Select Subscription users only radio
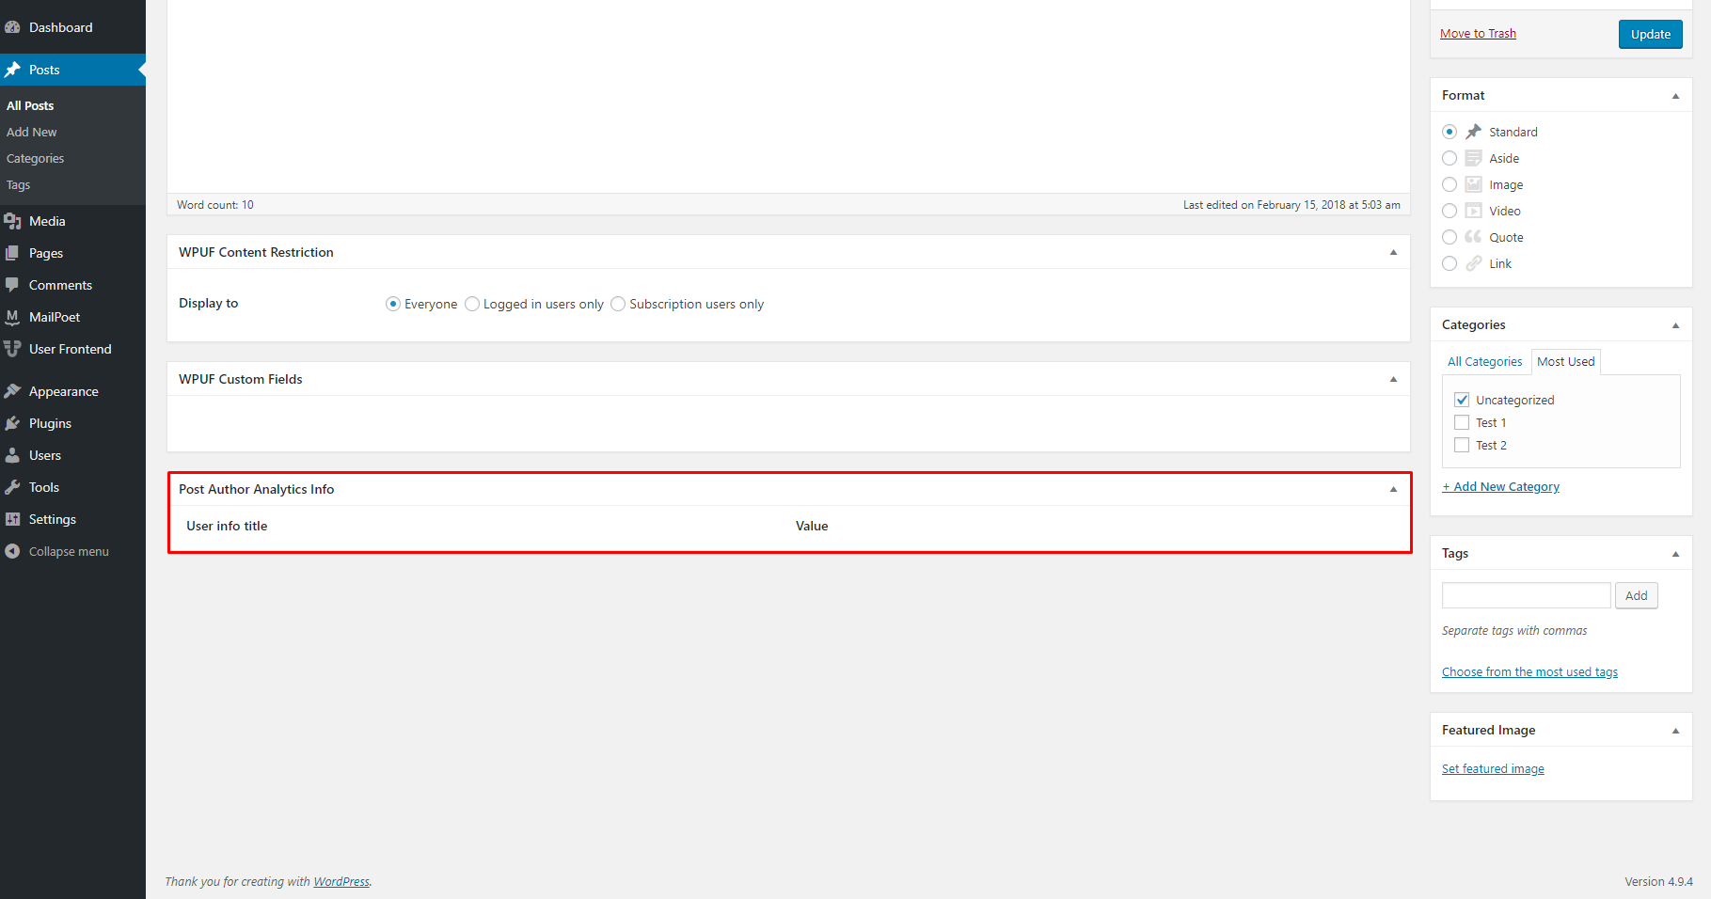The height and width of the screenshot is (899, 1711). point(618,304)
